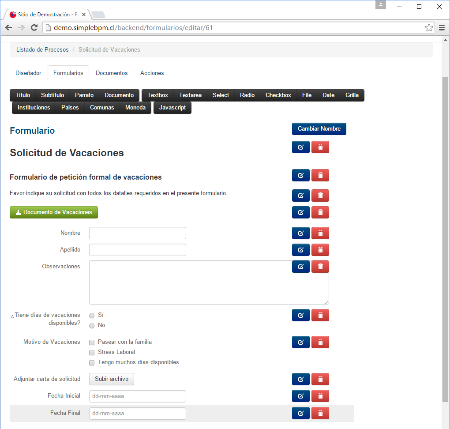Add a Documento element
Viewport: 450px width, 429px height.
pyautogui.click(x=119, y=95)
